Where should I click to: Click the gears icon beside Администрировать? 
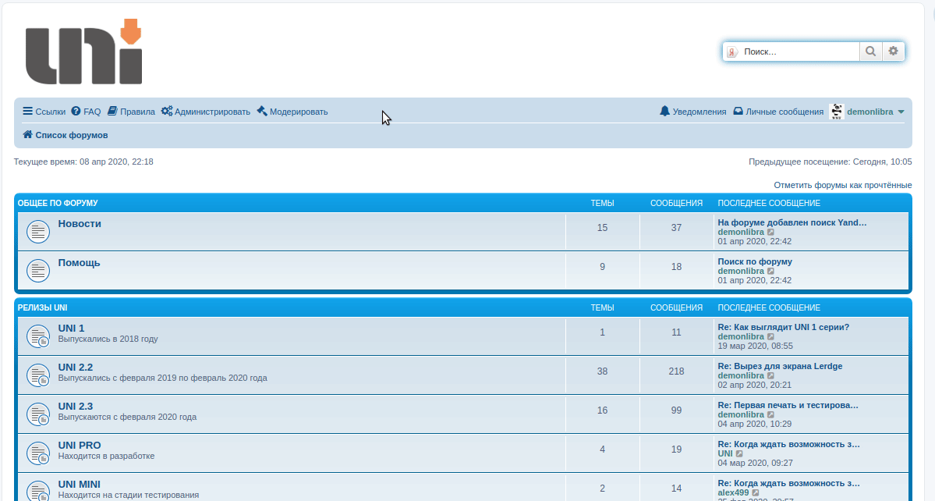point(166,111)
